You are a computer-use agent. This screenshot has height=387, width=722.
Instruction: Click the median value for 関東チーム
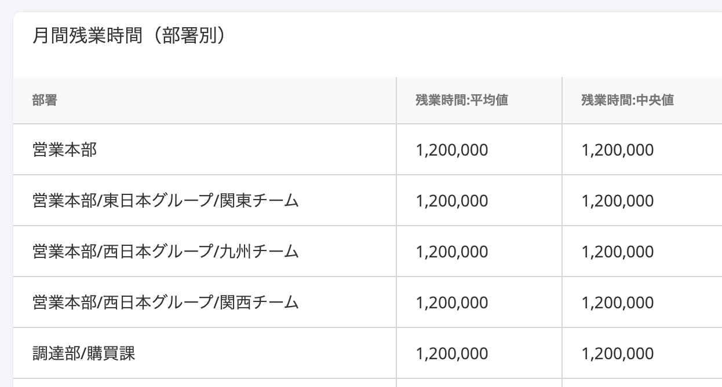pos(618,201)
